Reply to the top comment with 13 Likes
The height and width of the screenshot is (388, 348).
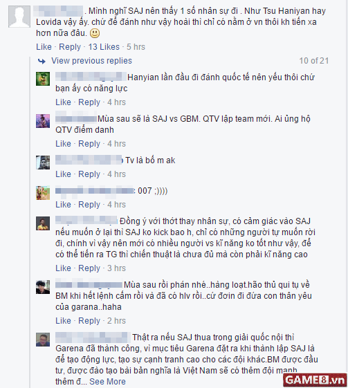click(70, 47)
